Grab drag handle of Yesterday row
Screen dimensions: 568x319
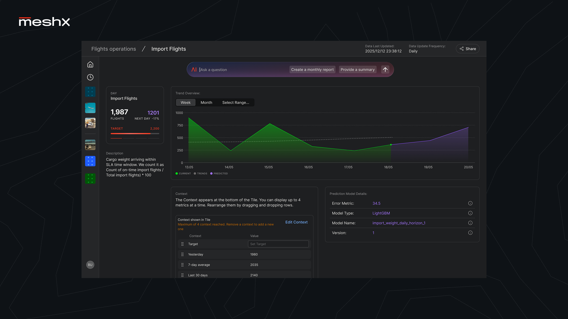pyautogui.click(x=182, y=254)
